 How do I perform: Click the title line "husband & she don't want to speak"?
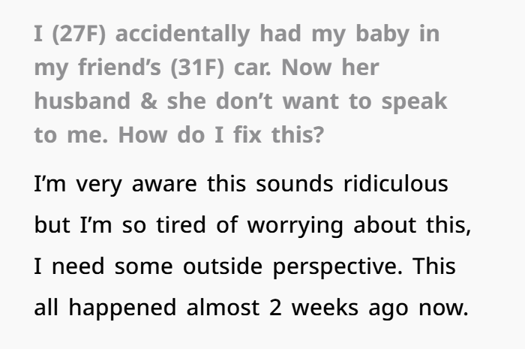coord(240,102)
